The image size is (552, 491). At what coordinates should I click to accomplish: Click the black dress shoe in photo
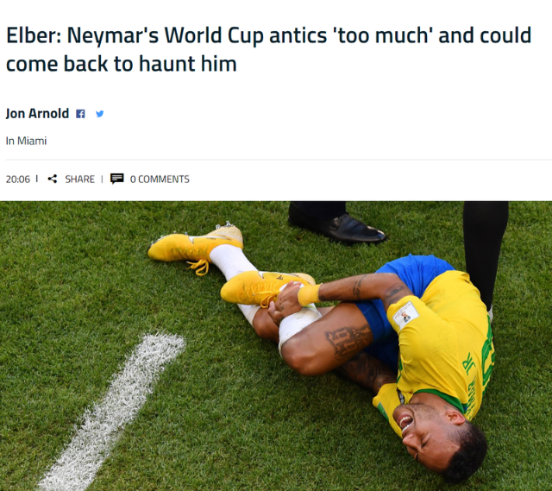coord(337,226)
